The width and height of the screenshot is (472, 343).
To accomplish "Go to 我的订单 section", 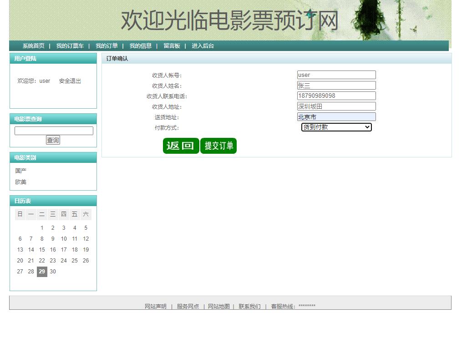I will click(107, 45).
